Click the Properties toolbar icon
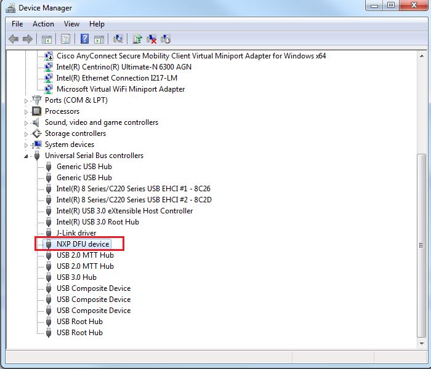431x369 pixels. pos(65,39)
